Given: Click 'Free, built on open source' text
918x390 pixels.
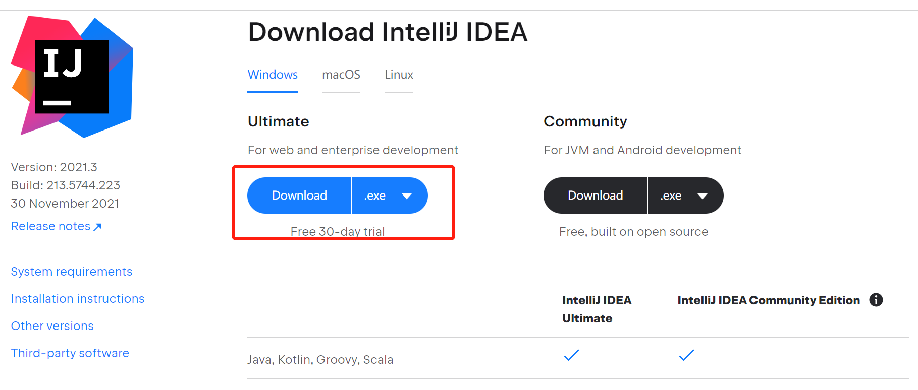Looking at the screenshot, I should 633,232.
